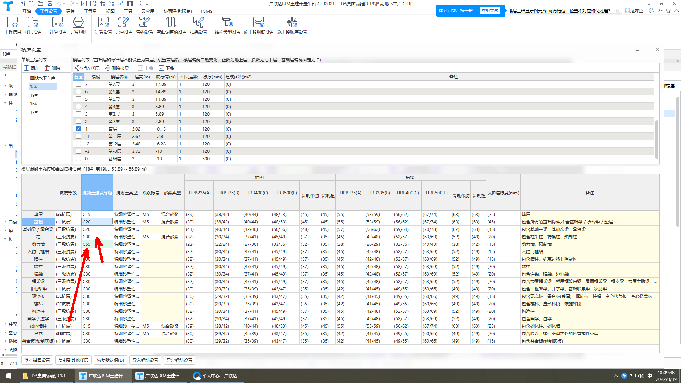Click floor list vertical scrollbar

coord(657,139)
